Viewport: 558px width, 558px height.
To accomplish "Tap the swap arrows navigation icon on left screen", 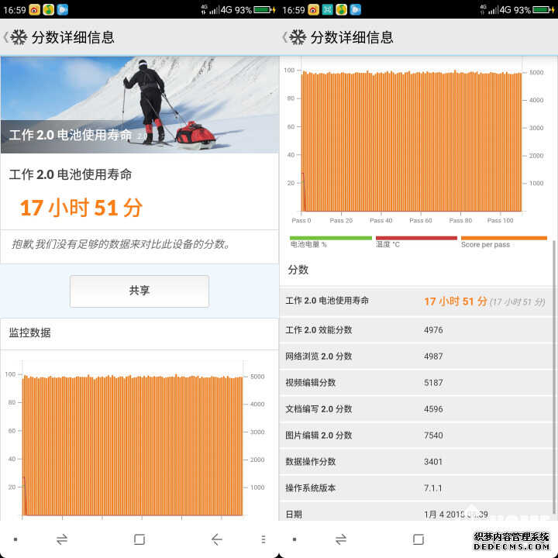I will tap(62, 539).
